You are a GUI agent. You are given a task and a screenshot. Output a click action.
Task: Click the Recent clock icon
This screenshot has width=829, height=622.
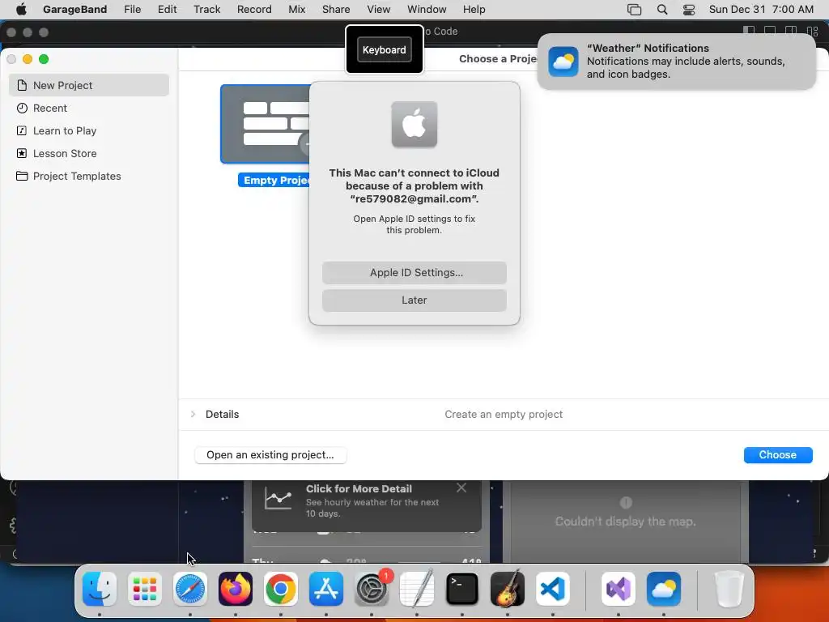click(x=22, y=108)
